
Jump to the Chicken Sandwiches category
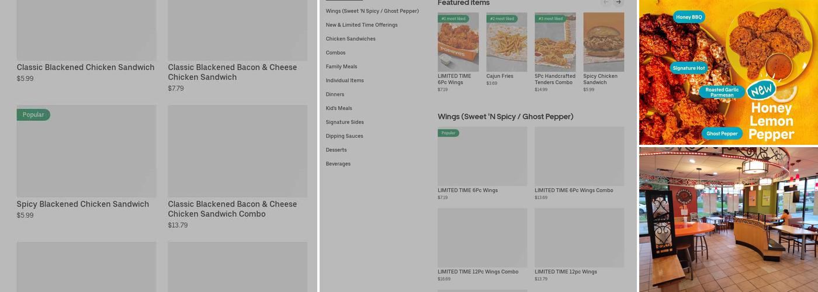(351, 39)
